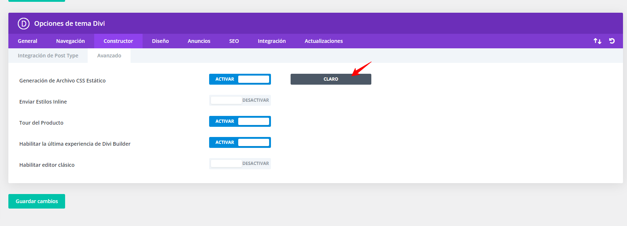Image resolution: width=627 pixels, height=226 pixels.
Task: Click the CLARO button to clear CSS
Action: click(331, 79)
